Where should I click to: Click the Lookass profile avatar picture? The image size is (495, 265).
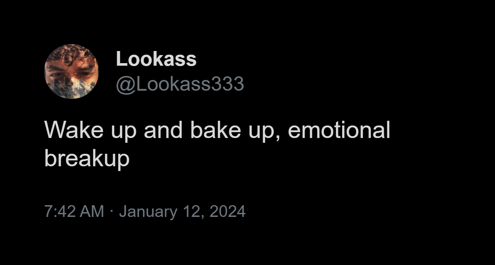71,72
